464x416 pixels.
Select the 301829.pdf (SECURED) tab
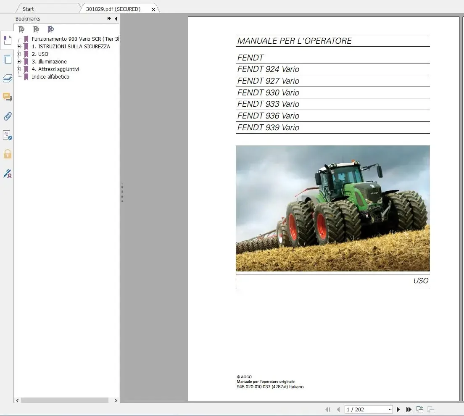click(113, 9)
